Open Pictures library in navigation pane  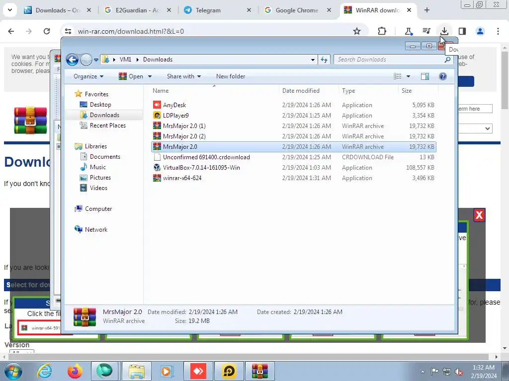coord(95,178)
